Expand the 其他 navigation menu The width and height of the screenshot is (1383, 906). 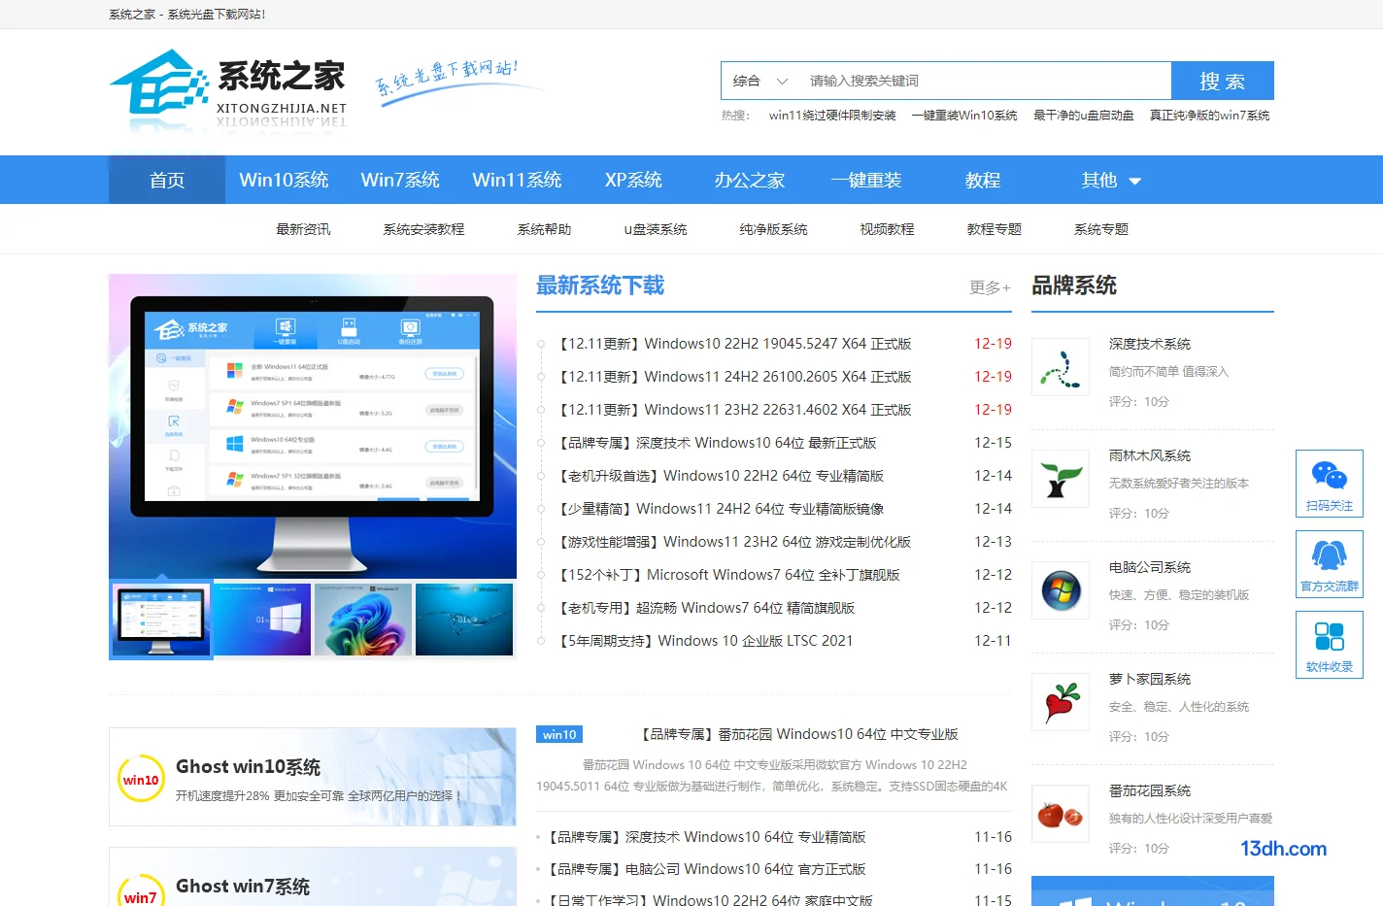click(x=1111, y=180)
